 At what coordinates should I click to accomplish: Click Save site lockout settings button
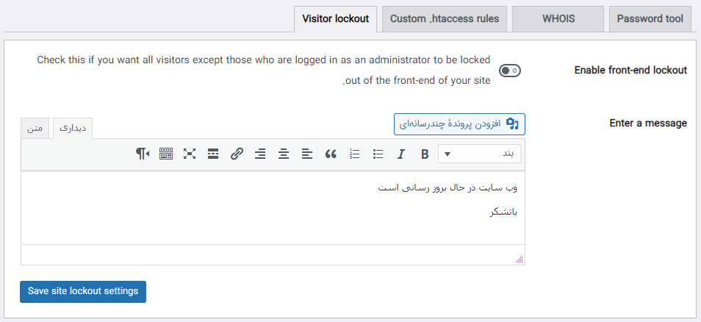(83, 291)
